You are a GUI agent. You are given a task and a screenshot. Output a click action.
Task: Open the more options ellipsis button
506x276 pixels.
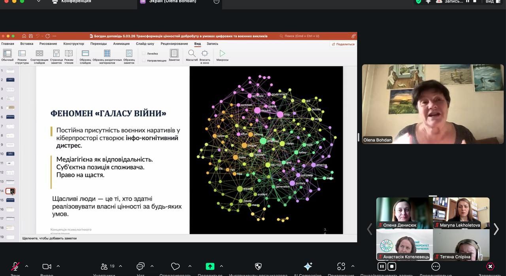coord(436,267)
